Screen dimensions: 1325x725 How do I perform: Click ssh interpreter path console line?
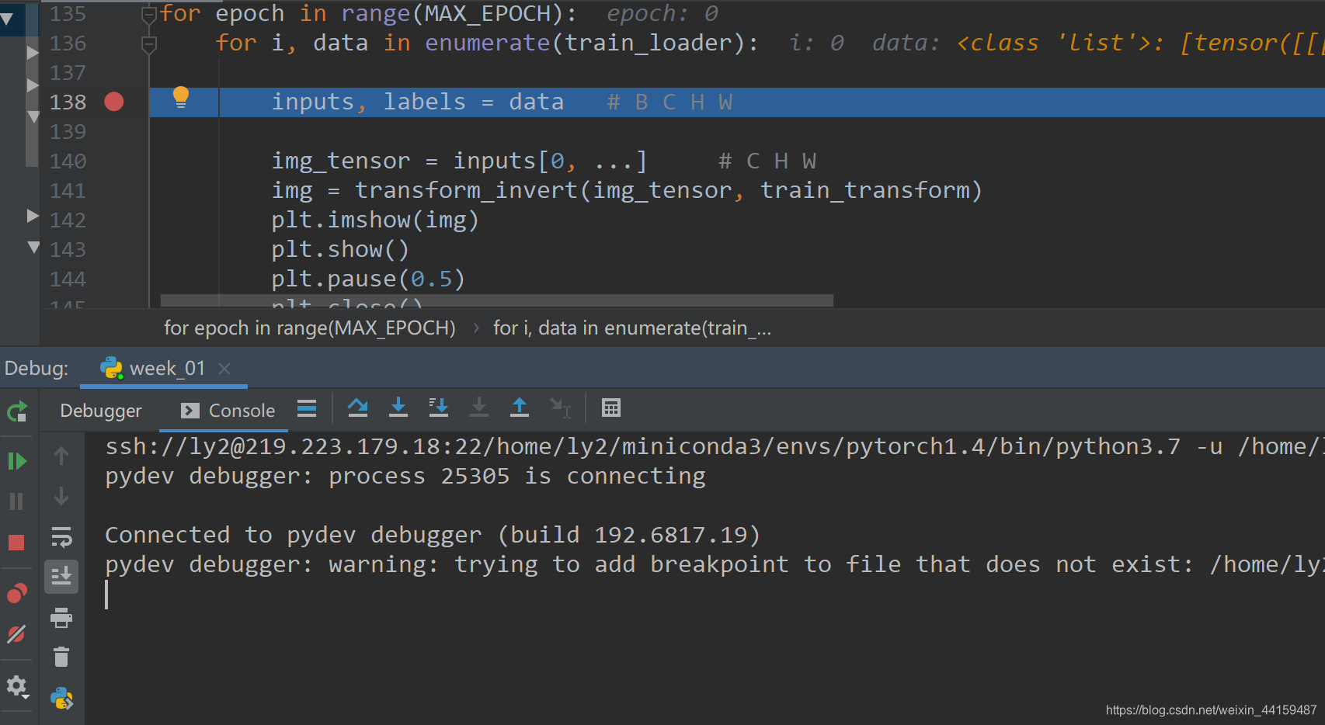click(x=715, y=446)
